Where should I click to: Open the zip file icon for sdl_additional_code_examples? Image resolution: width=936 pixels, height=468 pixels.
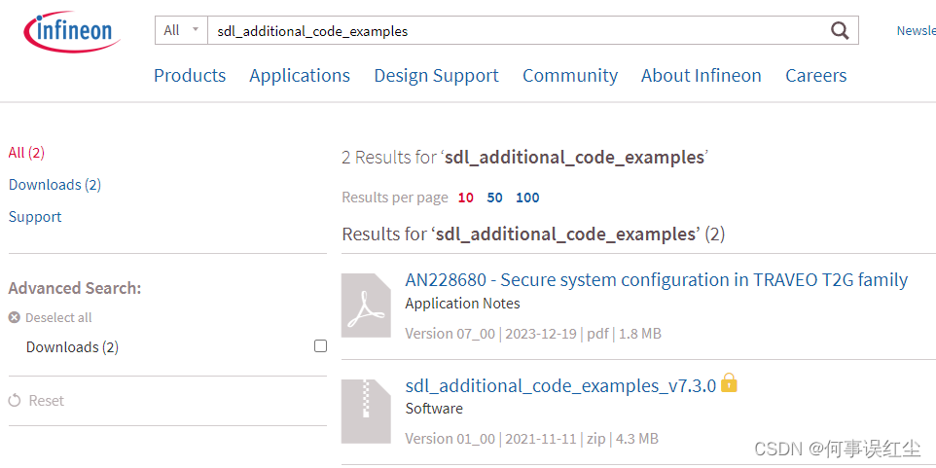pos(366,412)
